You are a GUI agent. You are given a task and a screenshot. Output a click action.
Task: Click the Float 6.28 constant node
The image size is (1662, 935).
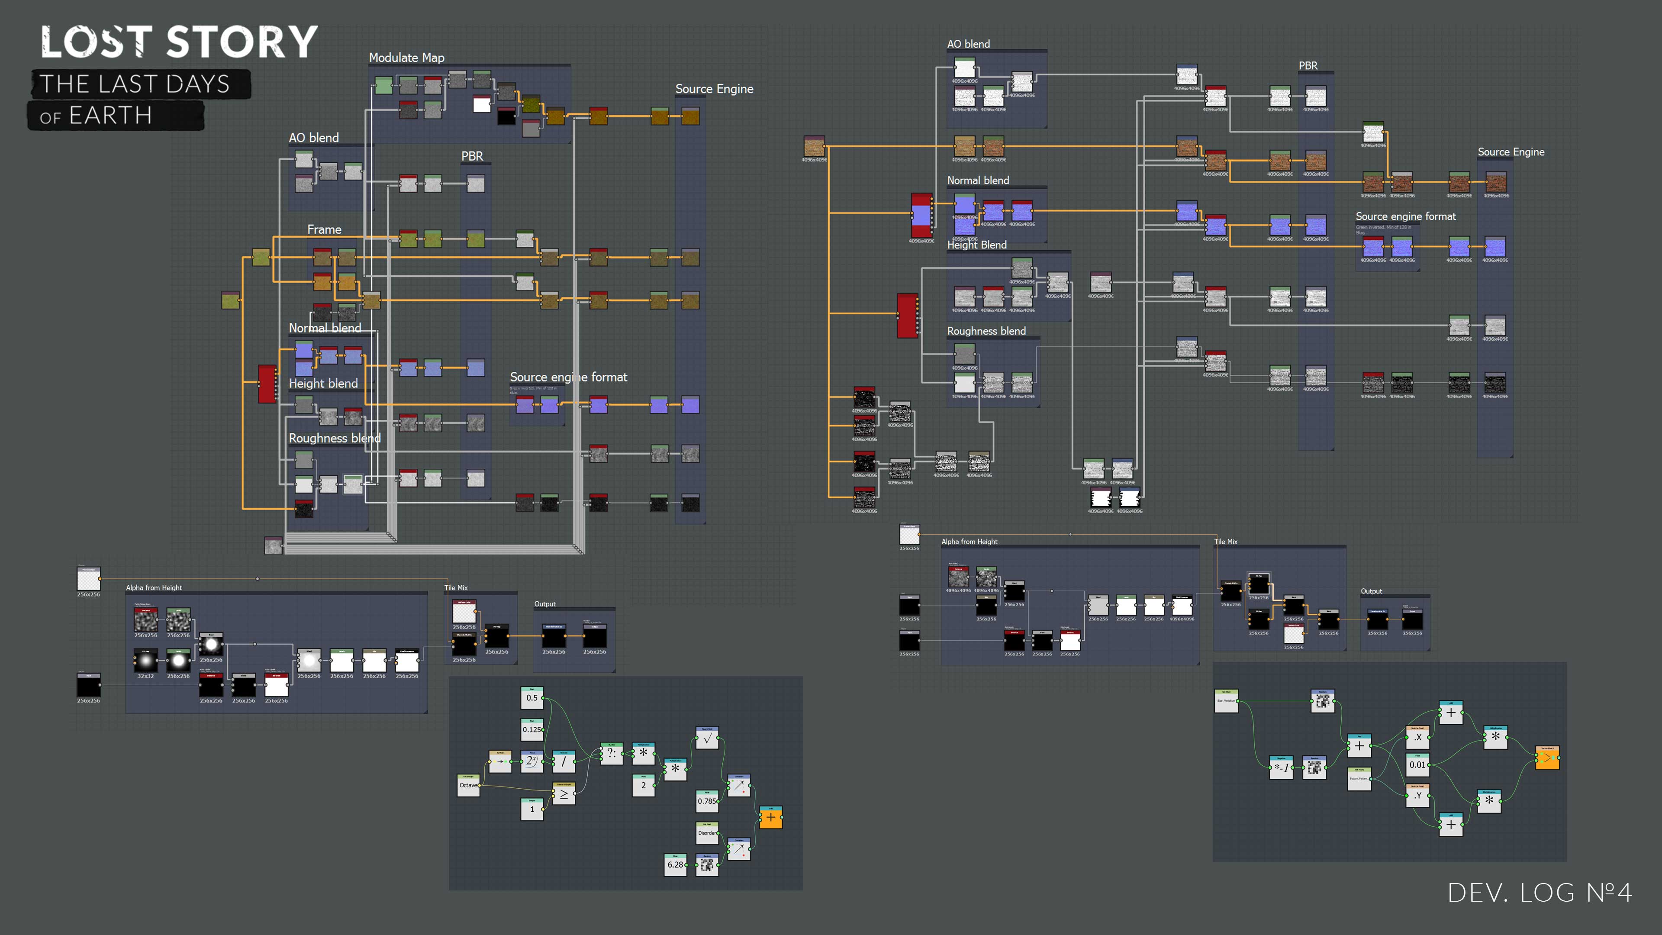(676, 865)
